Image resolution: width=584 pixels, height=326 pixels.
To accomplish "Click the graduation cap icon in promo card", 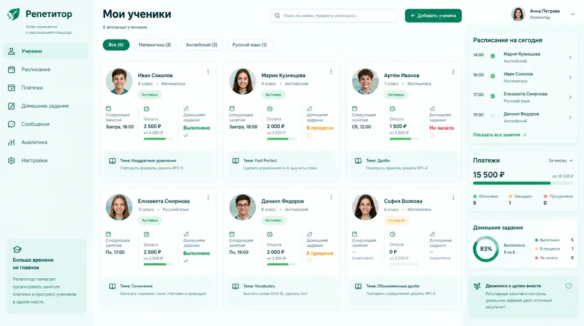I will click(x=17, y=249).
